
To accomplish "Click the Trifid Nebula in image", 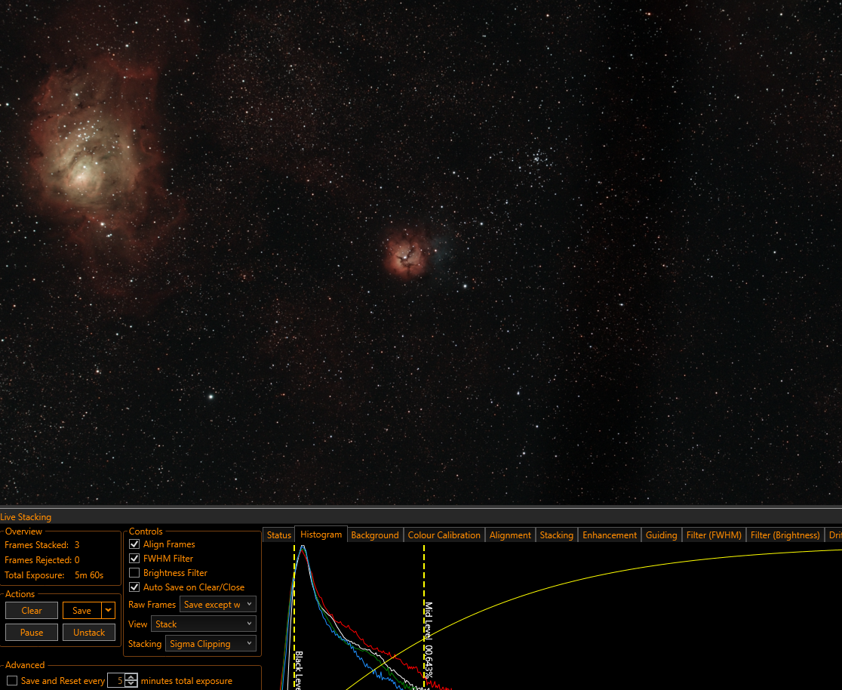I will [405, 255].
